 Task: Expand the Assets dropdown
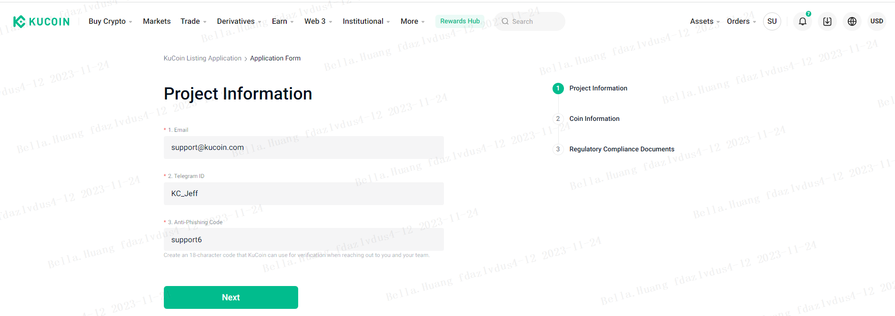(x=705, y=21)
